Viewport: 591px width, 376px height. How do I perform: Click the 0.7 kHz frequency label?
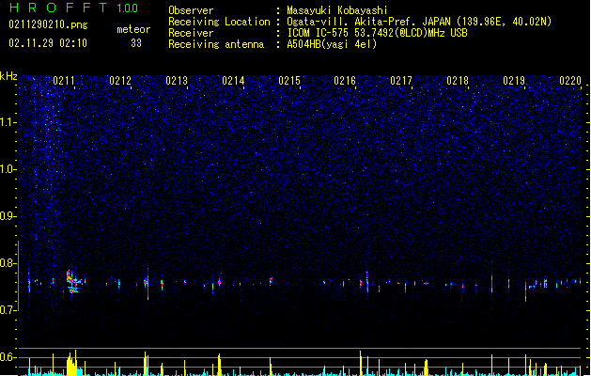(8, 310)
